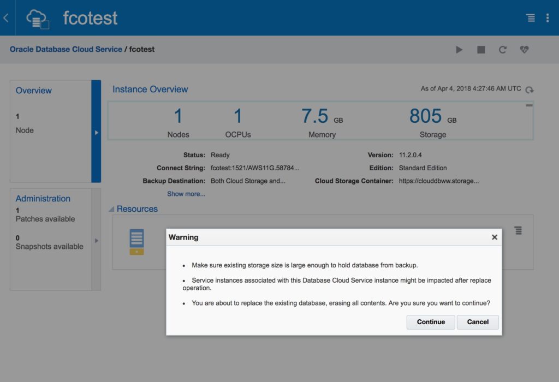Click the fcotest cloud database icon
559x382 pixels.
click(x=38, y=18)
